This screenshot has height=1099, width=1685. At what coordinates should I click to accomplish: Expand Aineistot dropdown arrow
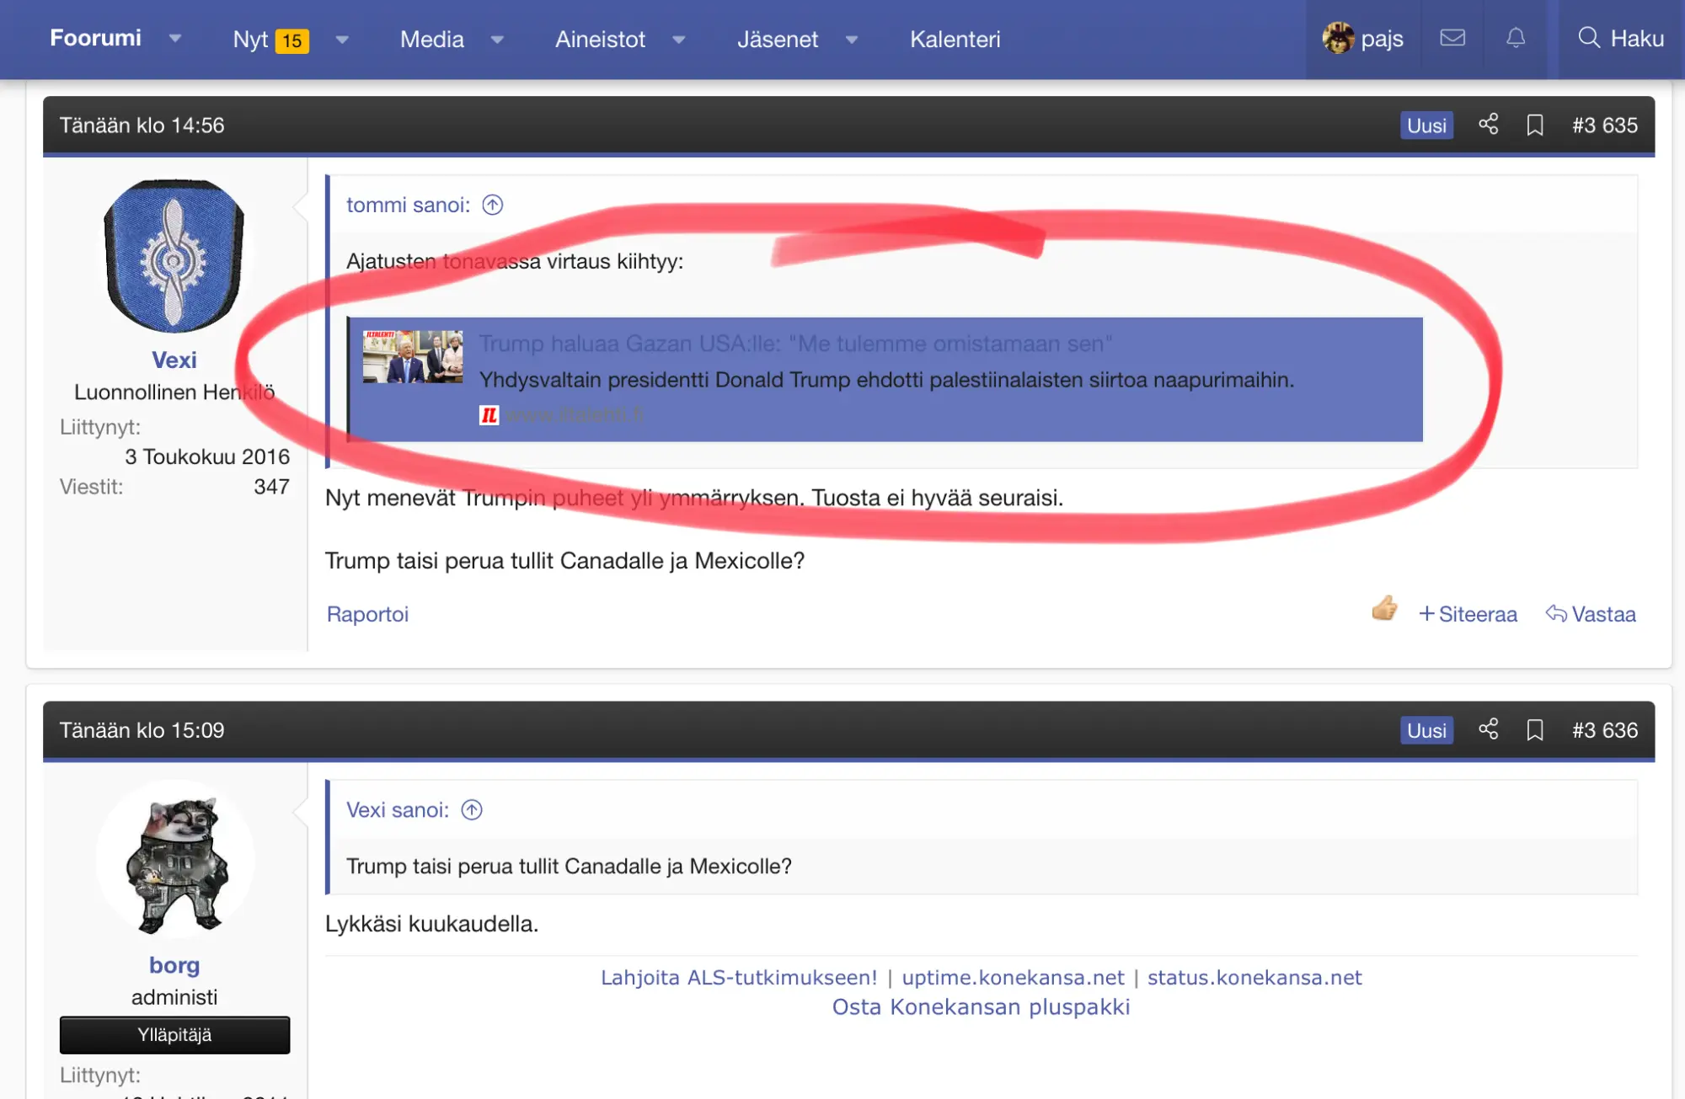(x=679, y=40)
